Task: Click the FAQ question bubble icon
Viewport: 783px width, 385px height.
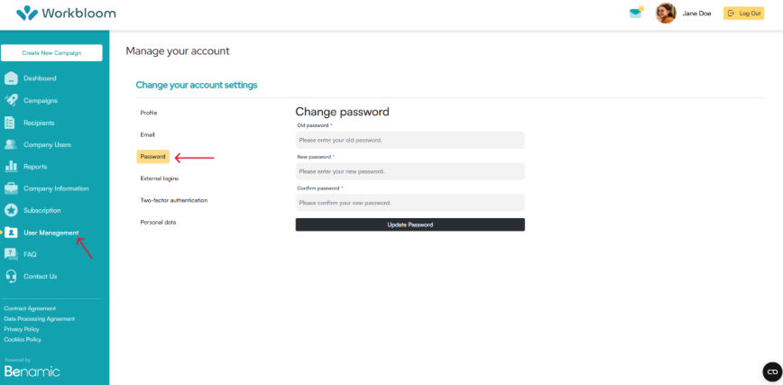Action: click(x=11, y=254)
